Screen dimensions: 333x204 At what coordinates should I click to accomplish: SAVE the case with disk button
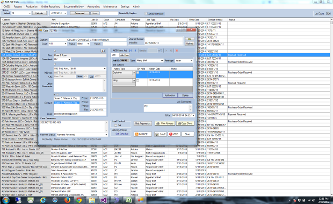[x=161, y=134]
